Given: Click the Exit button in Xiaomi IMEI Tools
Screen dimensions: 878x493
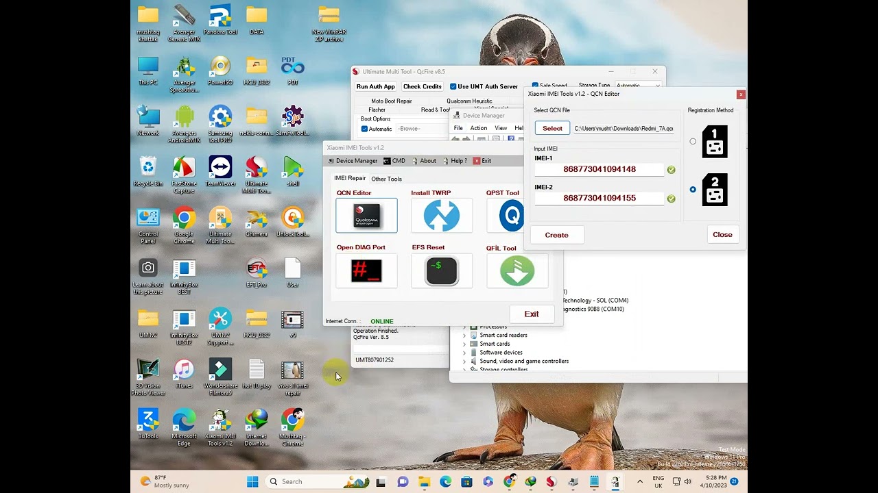Looking at the screenshot, I should pyautogui.click(x=532, y=314).
